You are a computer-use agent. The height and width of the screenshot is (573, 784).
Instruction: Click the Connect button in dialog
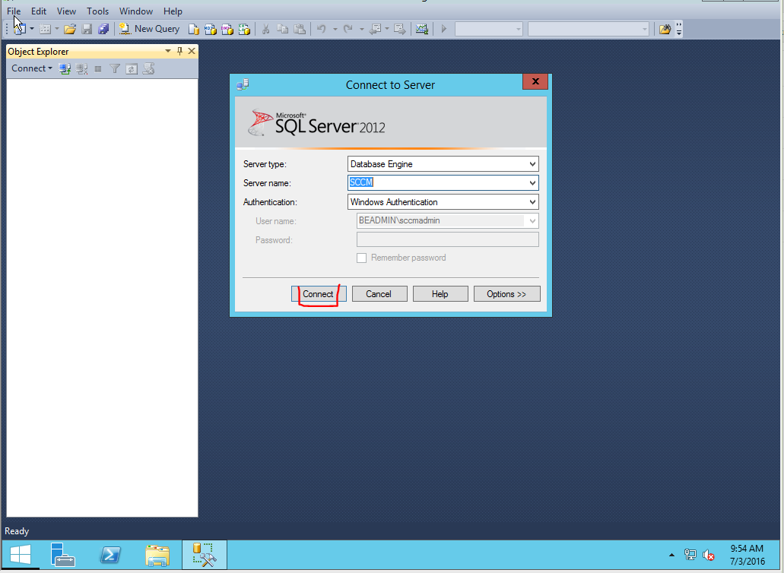point(319,294)
